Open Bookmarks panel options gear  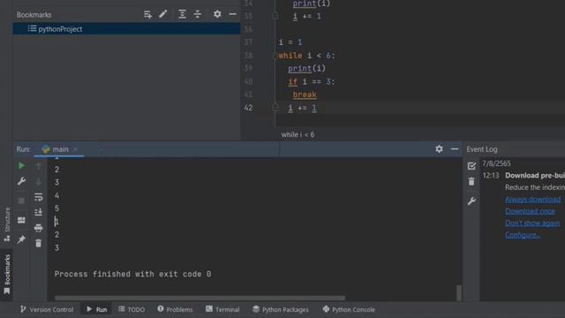(x=217, y=14)
